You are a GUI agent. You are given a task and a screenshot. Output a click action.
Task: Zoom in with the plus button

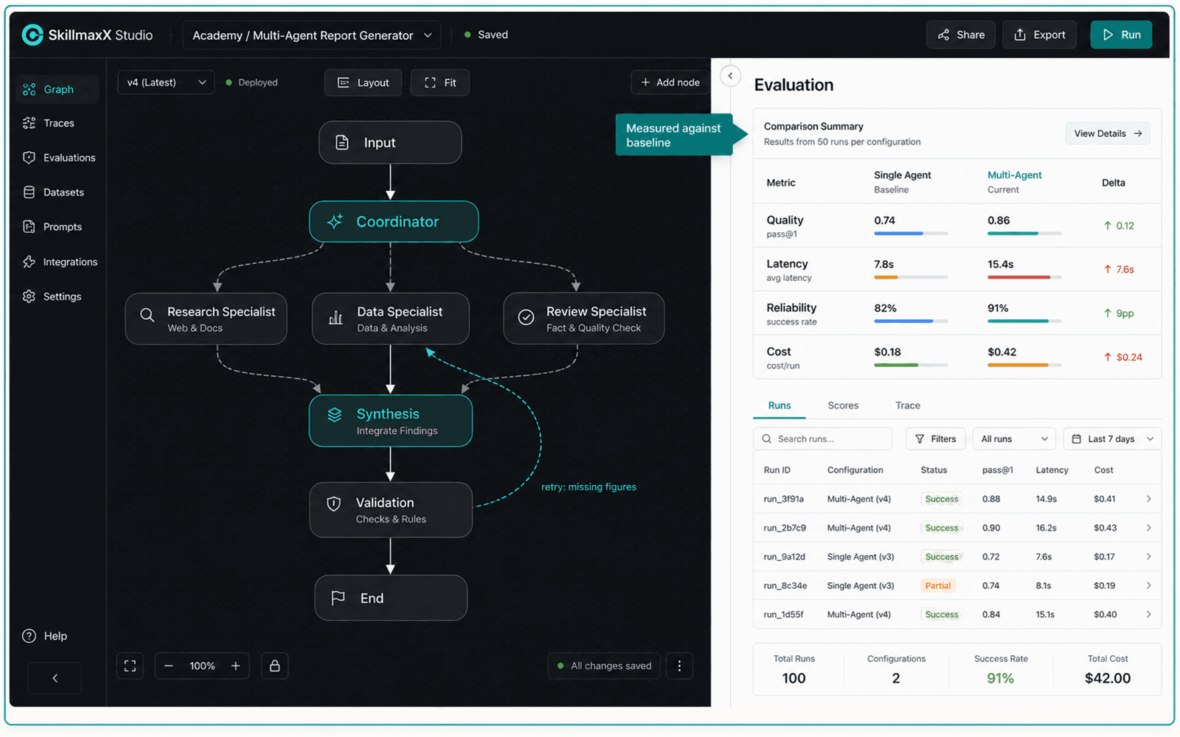[236, 666]
